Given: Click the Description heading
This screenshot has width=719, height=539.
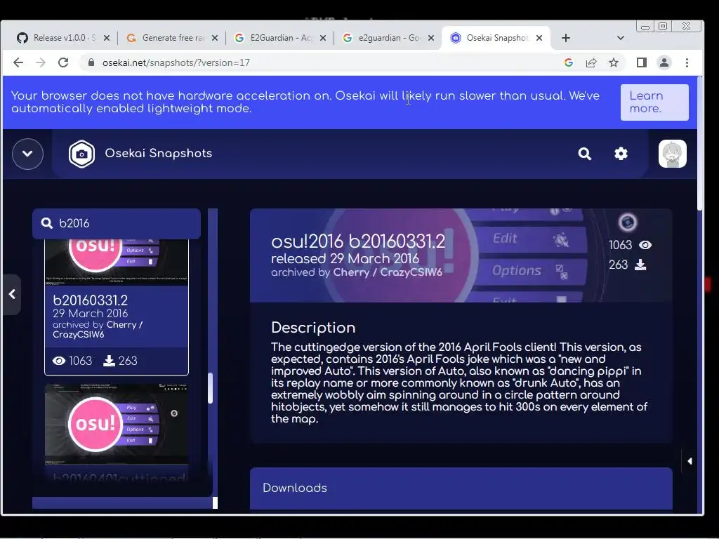Looking at the screenshot, I should [x=313, y=328].
